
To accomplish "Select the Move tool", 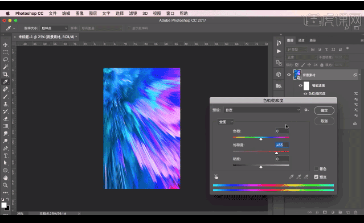I will [5, 44].
